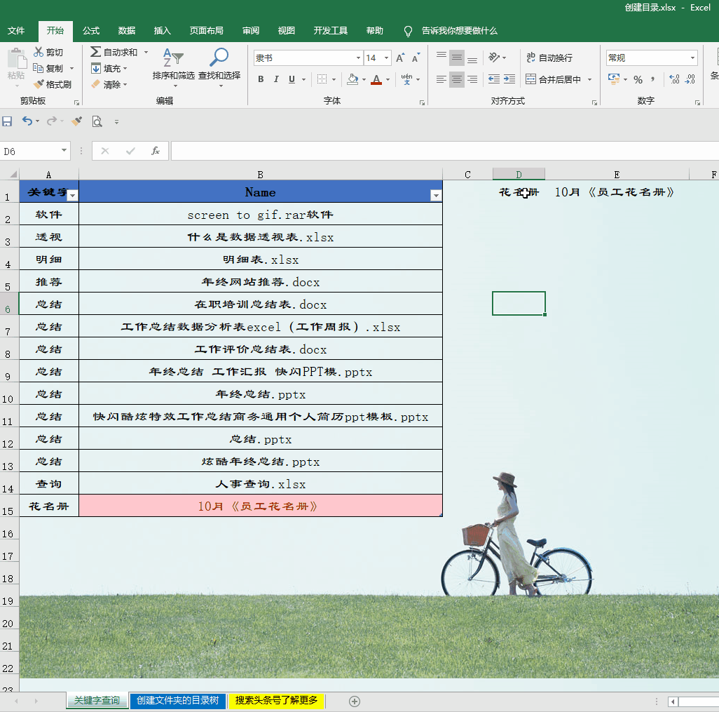719x712 pixels.
Task: Click the Save icon in Quick Access Toolbar
Action: (8, 121)
